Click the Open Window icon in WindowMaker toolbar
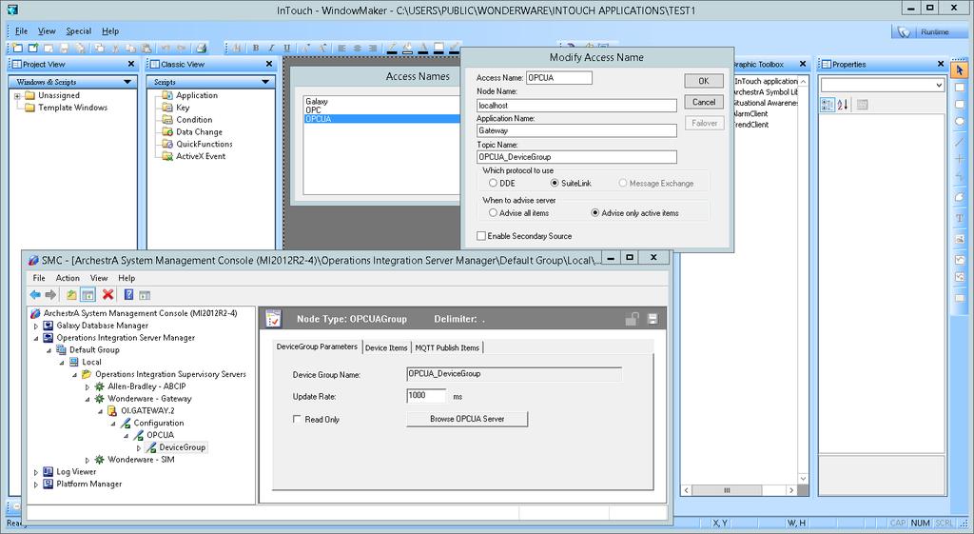Image resolution: width=974 pixels, height=534 pixels. [33, 48]
